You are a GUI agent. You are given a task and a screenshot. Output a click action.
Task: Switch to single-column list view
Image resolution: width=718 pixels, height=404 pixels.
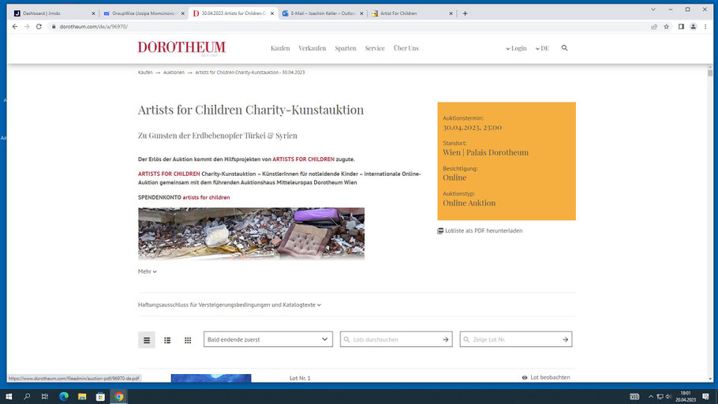(147, 340)
